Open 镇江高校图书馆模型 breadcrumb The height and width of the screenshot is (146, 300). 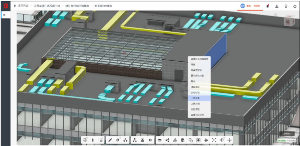pos(77,6)
